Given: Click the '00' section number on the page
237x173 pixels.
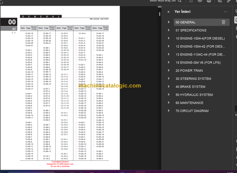Looking at the screenshot, I should tap(12, 22).
